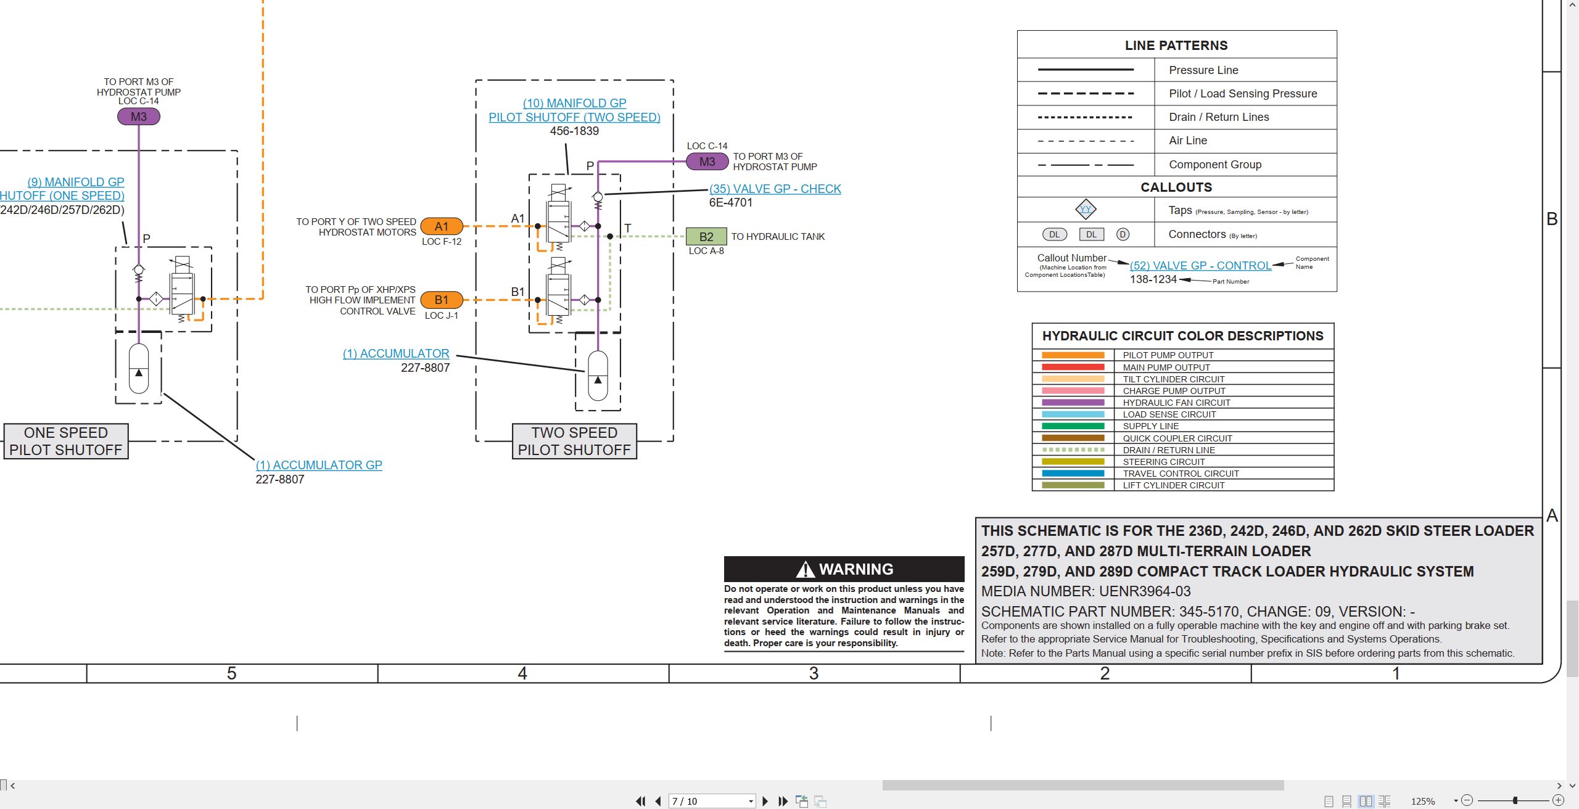Click the rectangular DL connector symbol

[x=1091, y=234]
